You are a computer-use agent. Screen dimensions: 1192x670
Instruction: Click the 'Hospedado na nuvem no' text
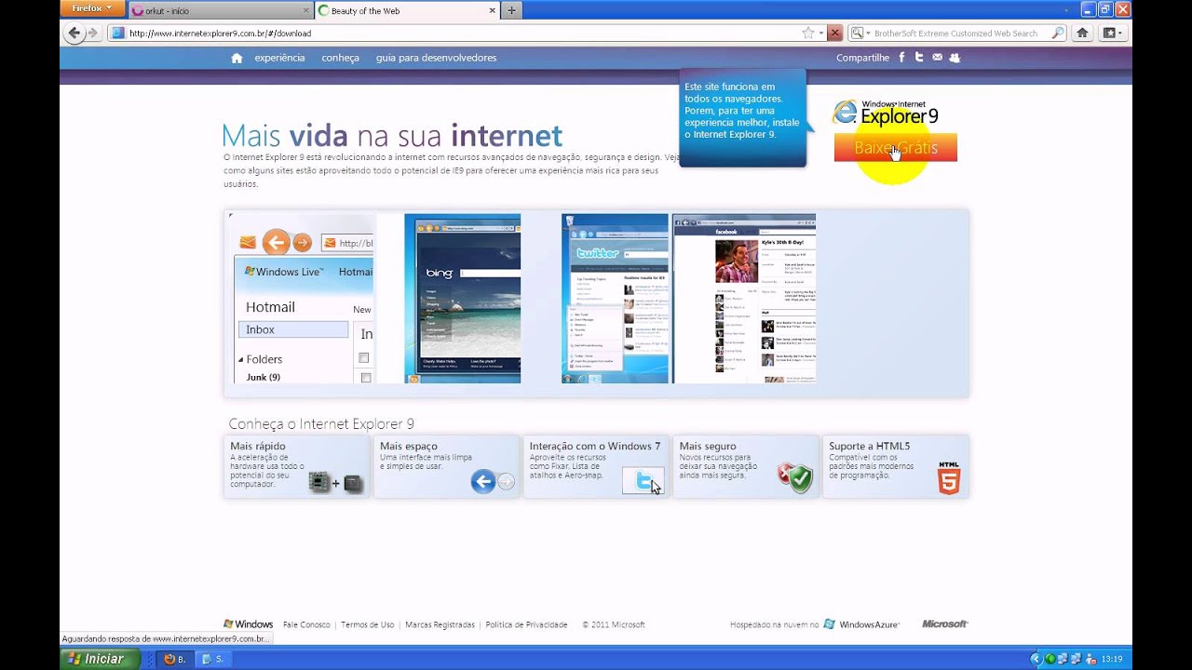pos(774,624)
